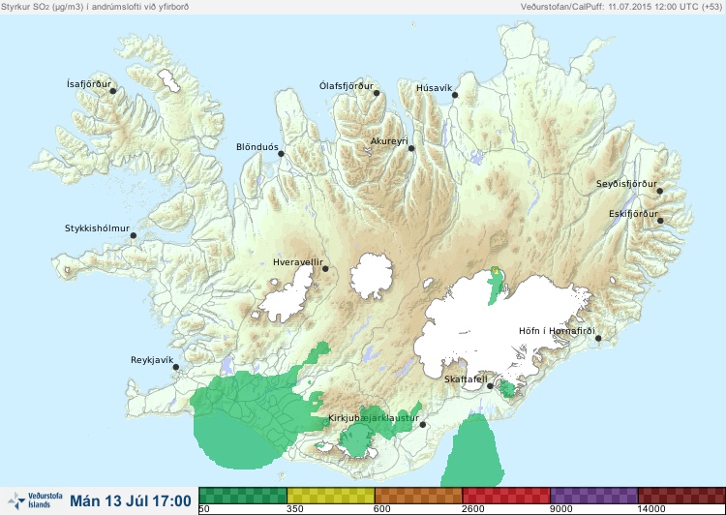Click the purple 9000 legend swatch
The width and height of the screenshot is (726, 515).
[594, 496]
